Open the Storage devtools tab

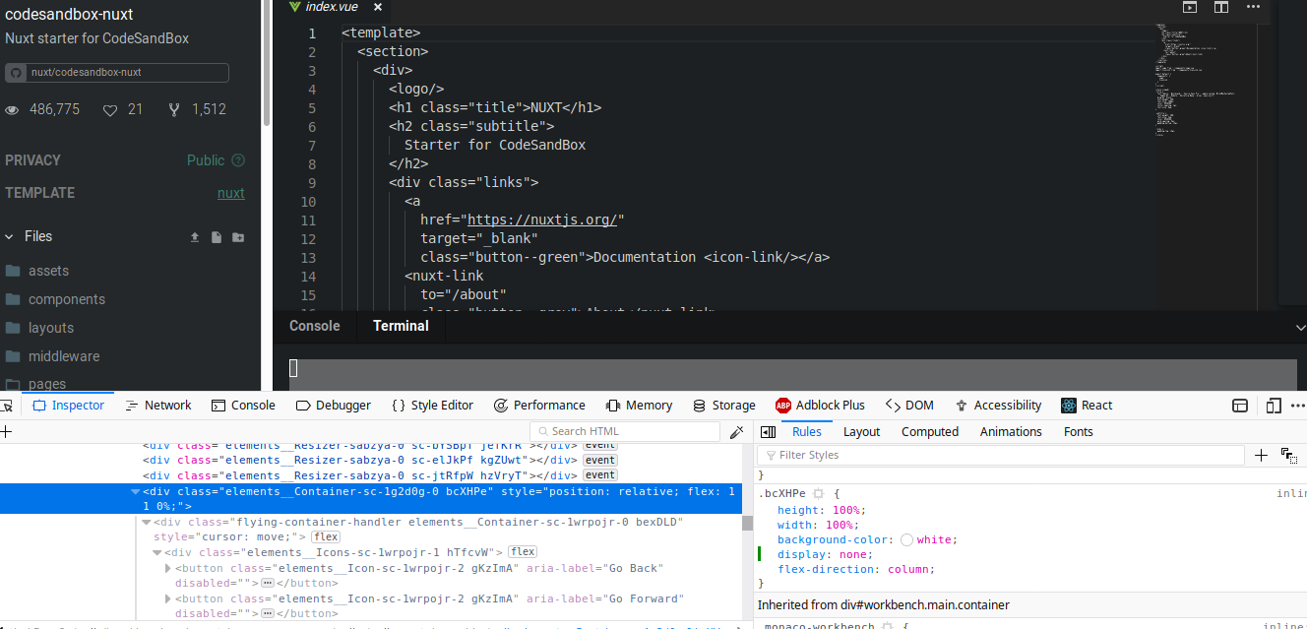(724, 406)
